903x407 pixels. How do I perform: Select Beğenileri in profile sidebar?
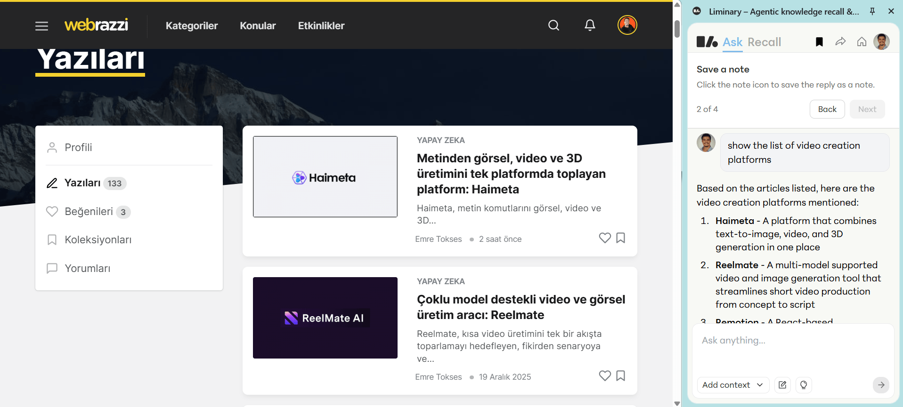pyautogui.click(x=89, y=212)
